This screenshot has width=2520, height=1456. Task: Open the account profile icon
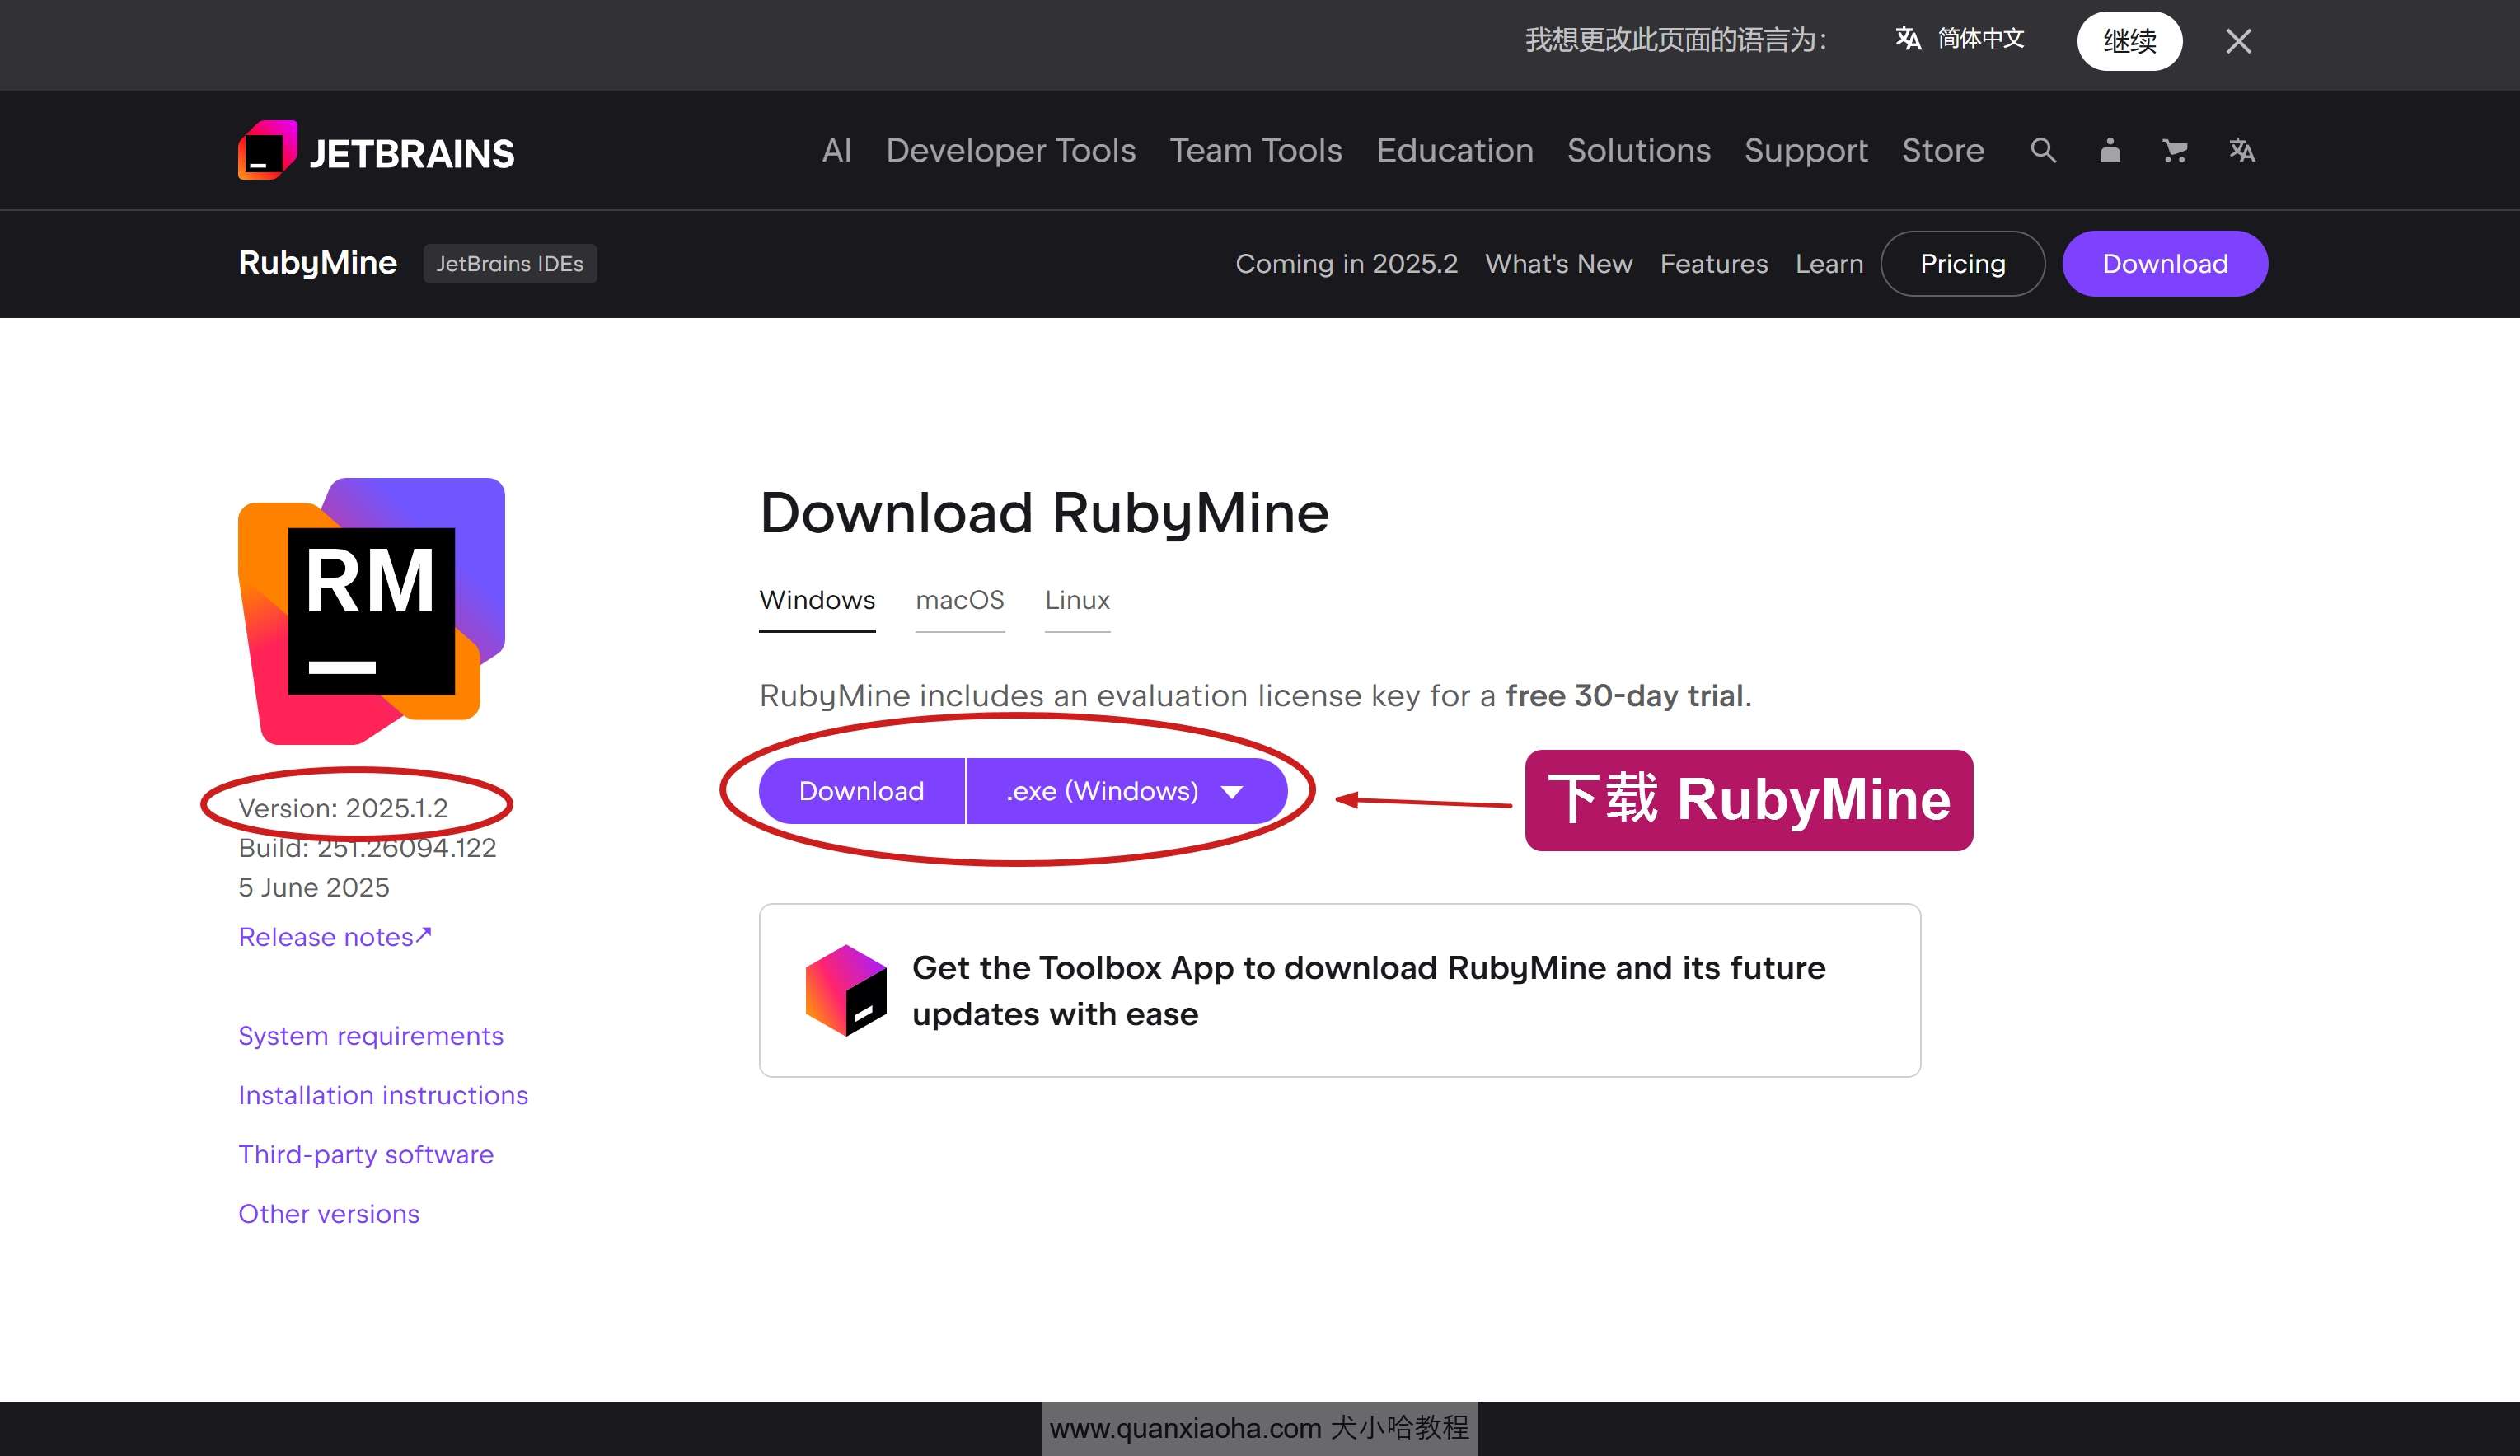pos(2110,151)
